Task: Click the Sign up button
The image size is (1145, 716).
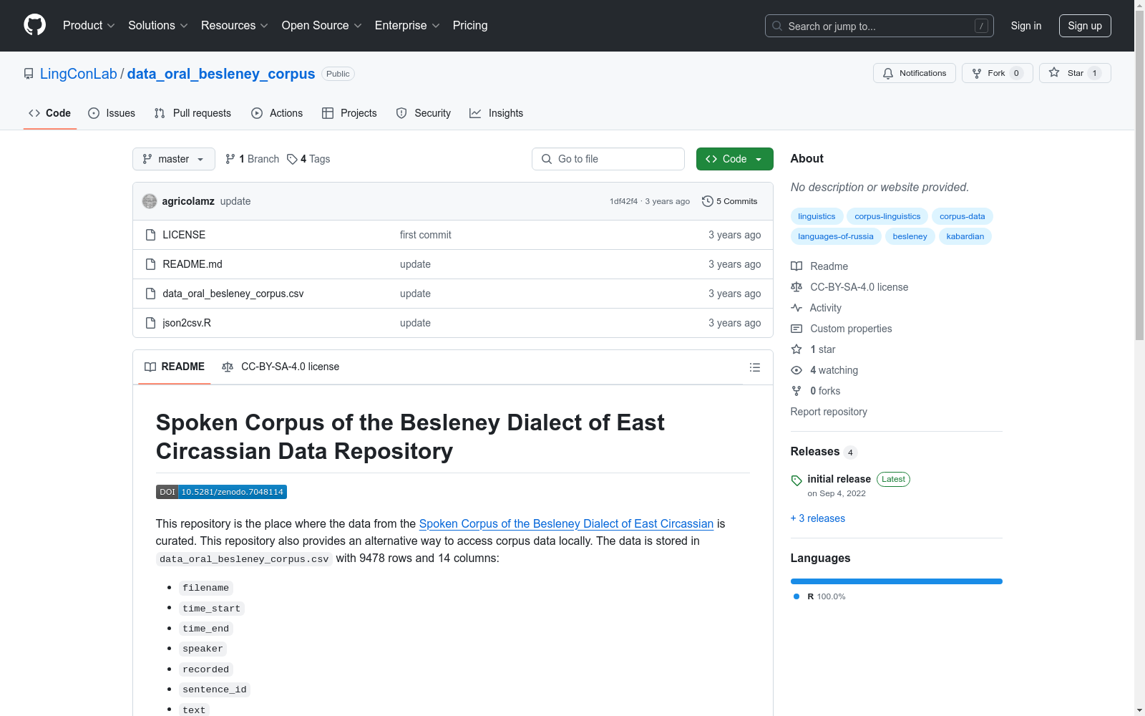Action: [1085, 26]
